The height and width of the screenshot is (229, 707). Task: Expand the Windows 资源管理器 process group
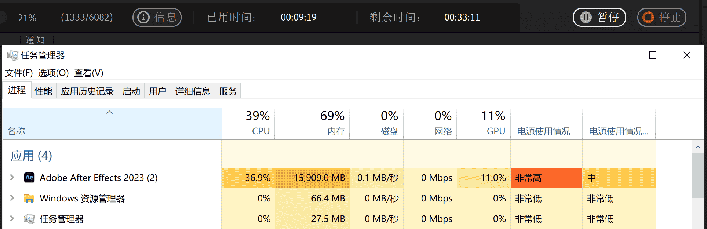12,198
